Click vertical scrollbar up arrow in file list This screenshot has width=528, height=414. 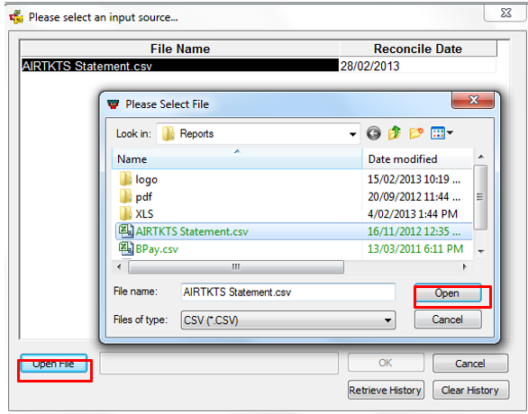(x=481, y=157)
